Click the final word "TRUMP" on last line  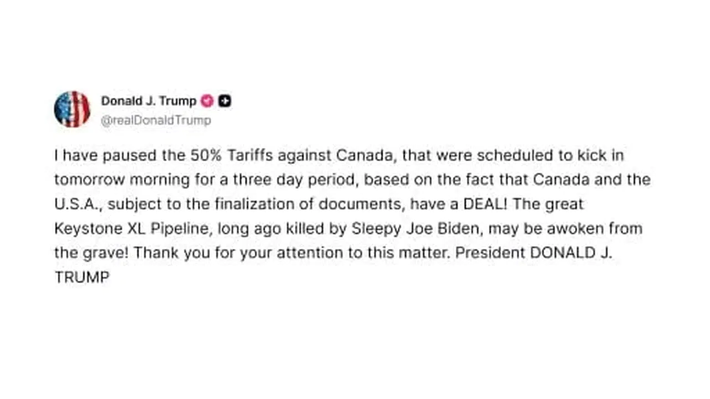click(82, 278)
